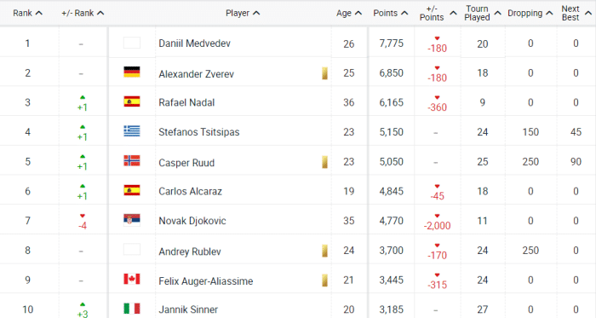This screenshot has width=596, height=318.
Task: Click the Greek flag next to Stefanos Tsitsipas
Action: coord(132,130)
